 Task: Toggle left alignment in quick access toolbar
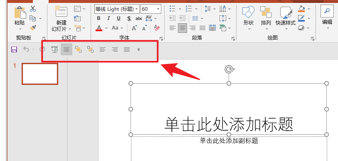103,50
